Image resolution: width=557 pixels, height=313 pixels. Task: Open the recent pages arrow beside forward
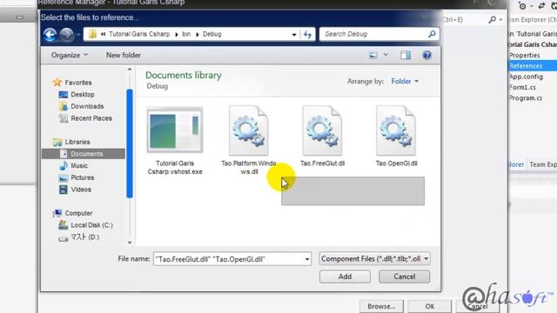coord(78,35)
